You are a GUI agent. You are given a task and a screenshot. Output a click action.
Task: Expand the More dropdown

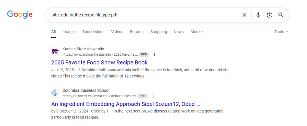(197, 32)
